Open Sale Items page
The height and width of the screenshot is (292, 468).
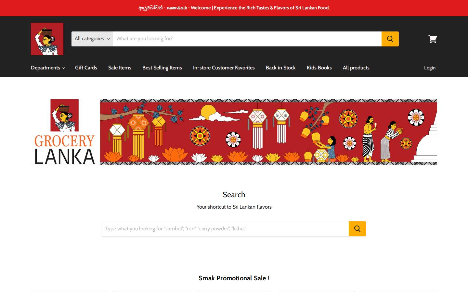(120, 68)
